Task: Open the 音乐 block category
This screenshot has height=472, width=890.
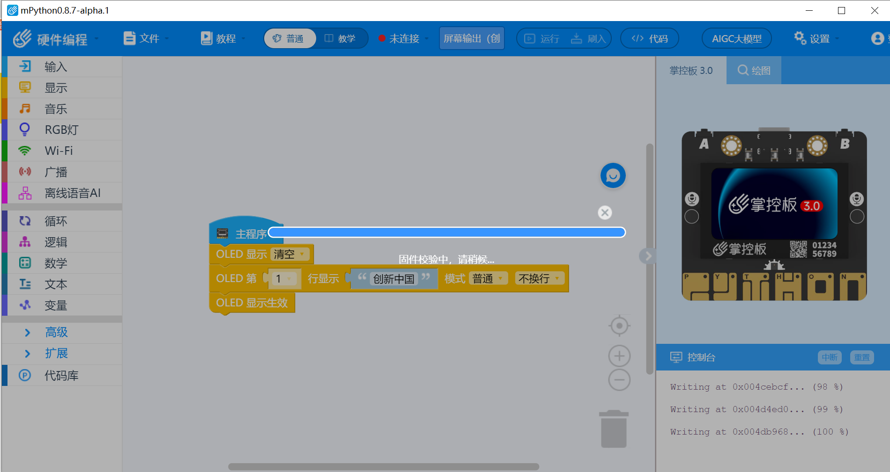Action: (62, 109)
